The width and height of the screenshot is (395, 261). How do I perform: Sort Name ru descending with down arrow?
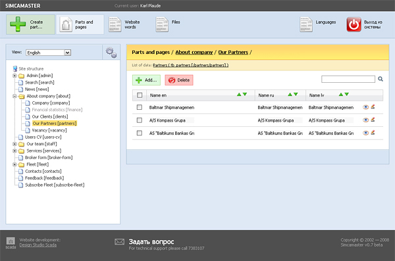click(296, 95)
